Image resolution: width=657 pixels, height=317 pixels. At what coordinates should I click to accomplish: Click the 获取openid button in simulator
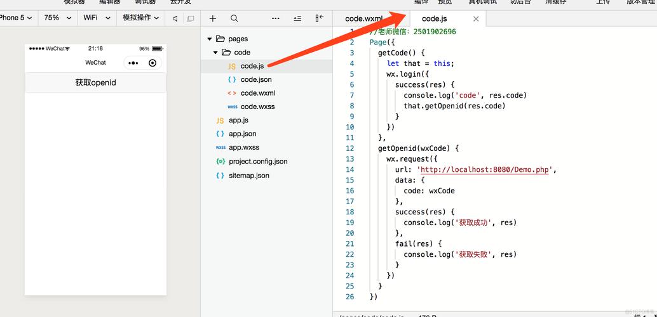click(95, 83)
